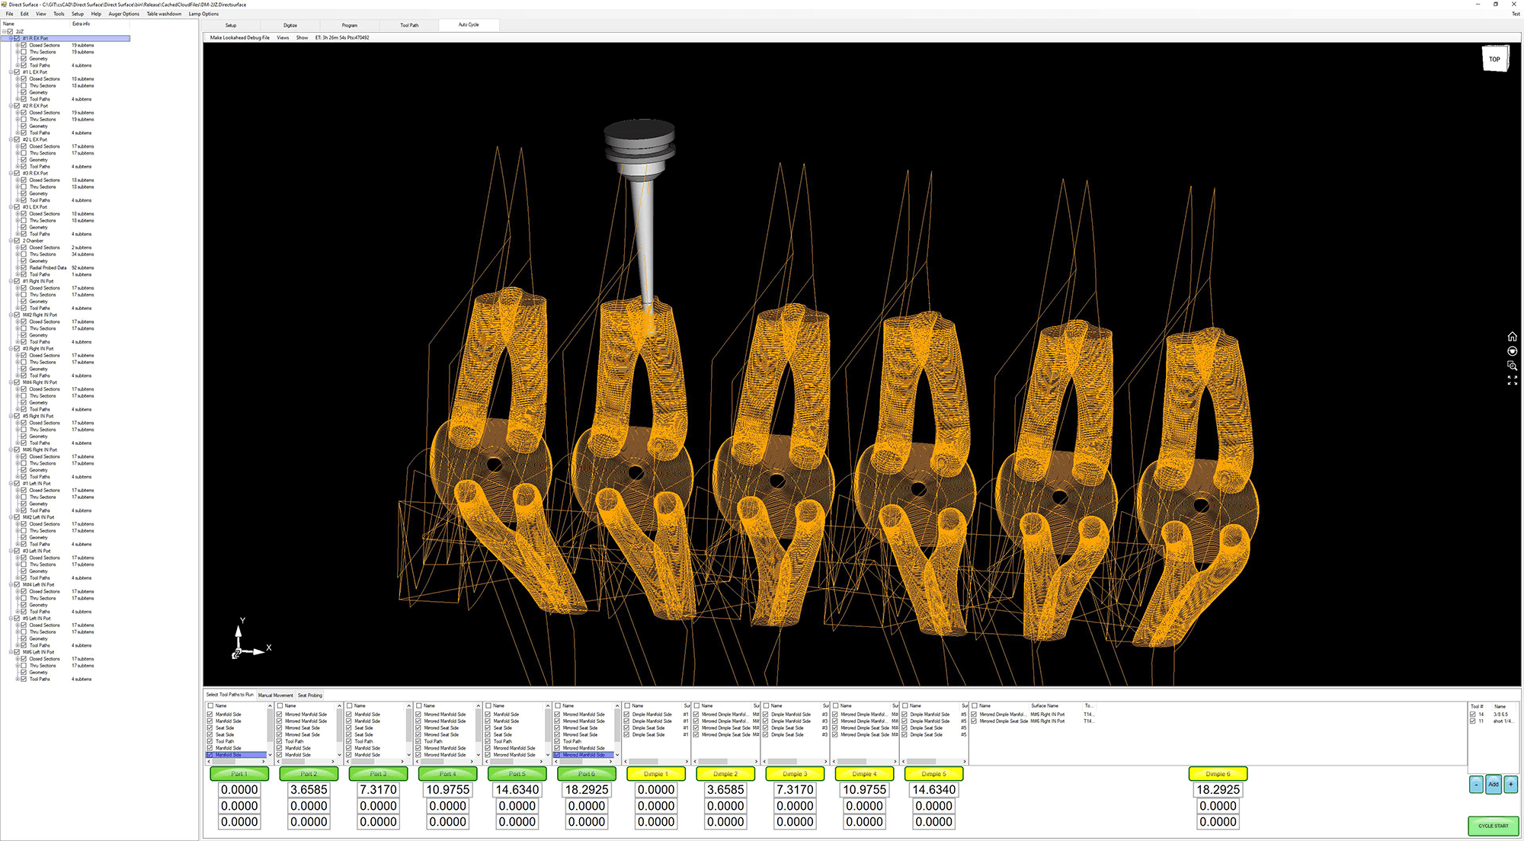Click the yellow Dimple 2 button
1524x841 pixels.
pos(725,774)
